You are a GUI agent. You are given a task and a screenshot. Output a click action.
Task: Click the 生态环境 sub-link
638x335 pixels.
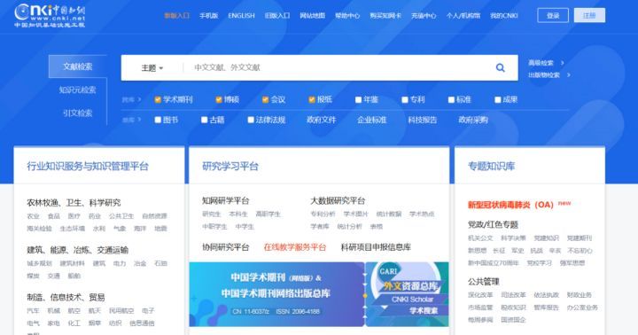73,229
